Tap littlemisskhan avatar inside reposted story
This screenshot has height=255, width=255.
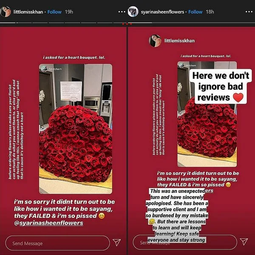[x=155, y=41]
